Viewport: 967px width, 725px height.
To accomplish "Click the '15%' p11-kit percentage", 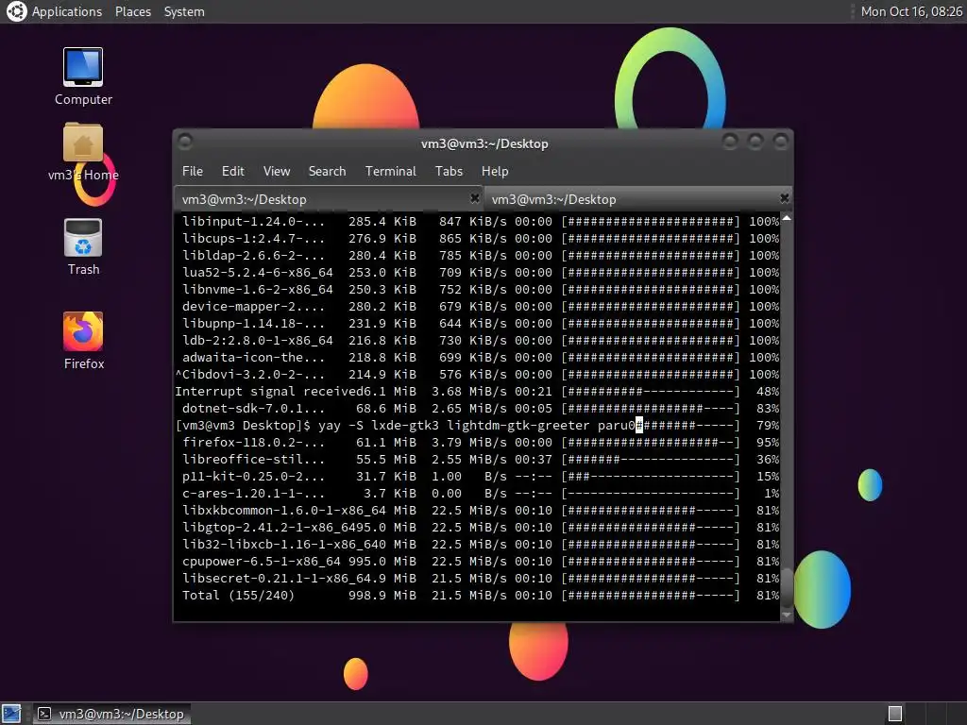I will [767, 477].
